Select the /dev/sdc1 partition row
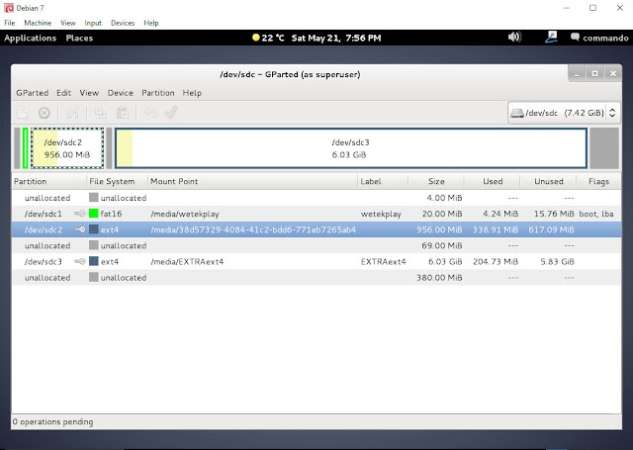Viewport: 633px width, 450px height. click(x=316, y=214)
